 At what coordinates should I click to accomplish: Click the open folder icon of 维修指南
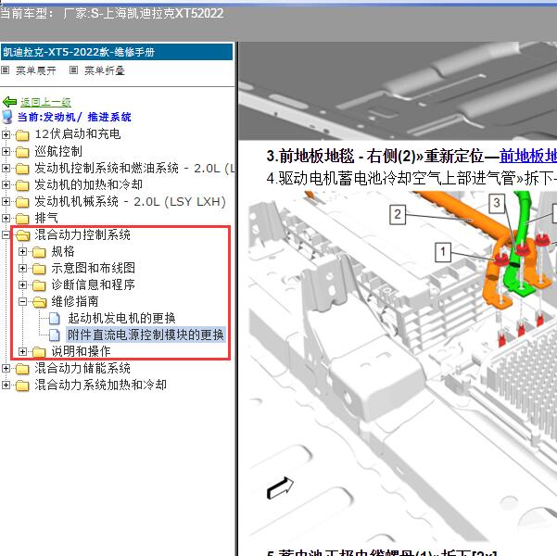[40, 302]
